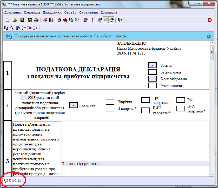Click the New document icon

(x=7, y=20)
